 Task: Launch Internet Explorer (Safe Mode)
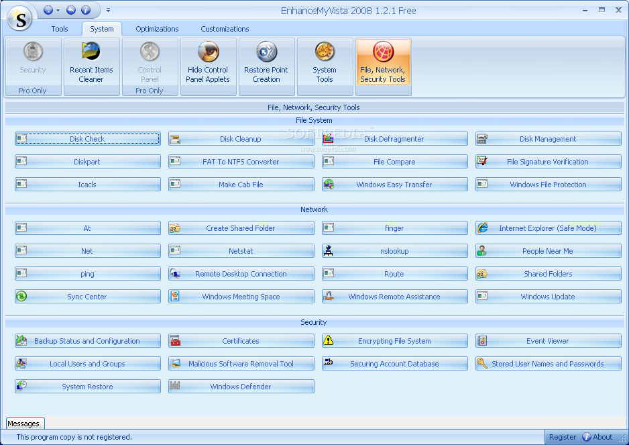click(x=549, y=228)
